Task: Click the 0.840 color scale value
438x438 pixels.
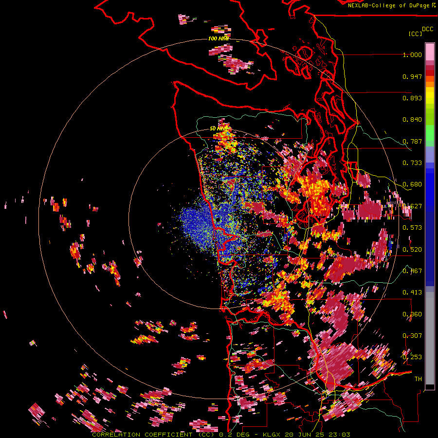Action: (412, 120)
